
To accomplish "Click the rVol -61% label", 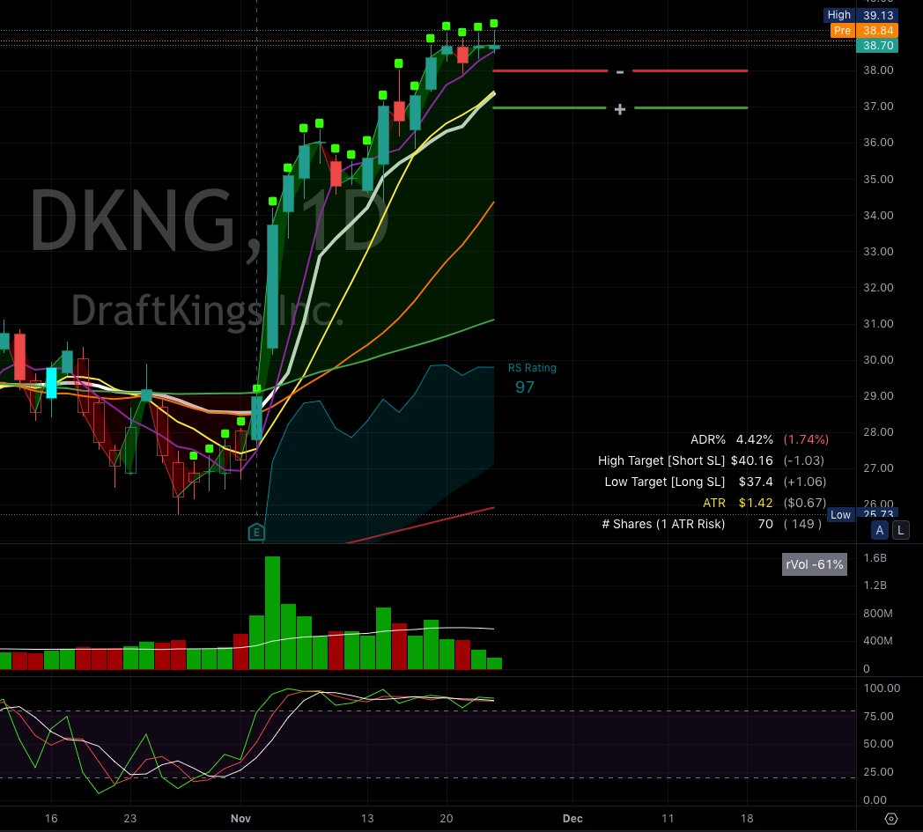I will (814, 564).
